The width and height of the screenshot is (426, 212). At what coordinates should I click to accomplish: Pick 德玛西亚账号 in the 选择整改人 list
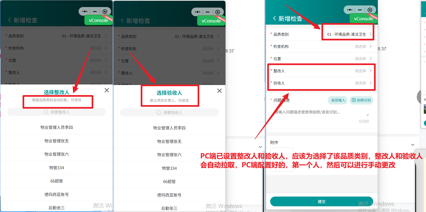point(57,194)
